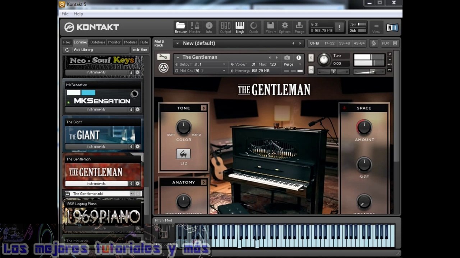This screenshot has width=460, height=258.
Task: Open the Monitor tab
Action: pos(114,42)
